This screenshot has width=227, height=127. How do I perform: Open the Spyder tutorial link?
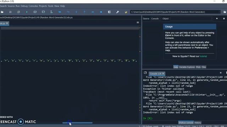click(203, 56)
